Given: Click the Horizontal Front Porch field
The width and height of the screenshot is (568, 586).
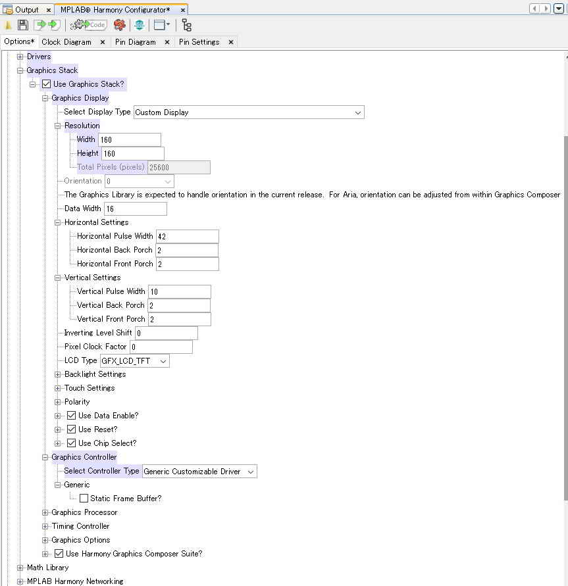Looking at the screenshot, I should tap(188, 264).
